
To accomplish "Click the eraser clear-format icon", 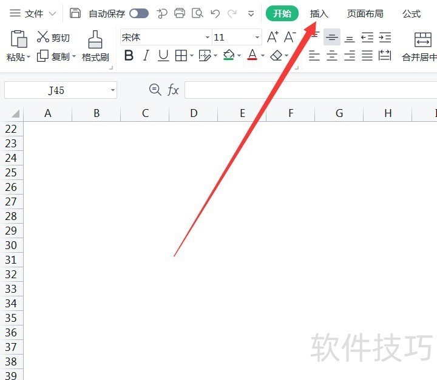I will (x=276, y=56).
